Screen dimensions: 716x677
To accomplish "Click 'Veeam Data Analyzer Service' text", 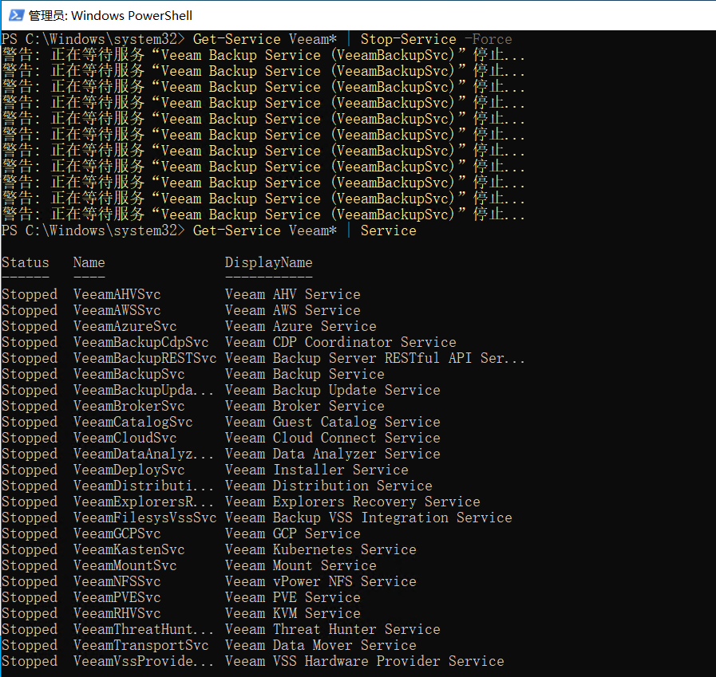I will [332, 454].
